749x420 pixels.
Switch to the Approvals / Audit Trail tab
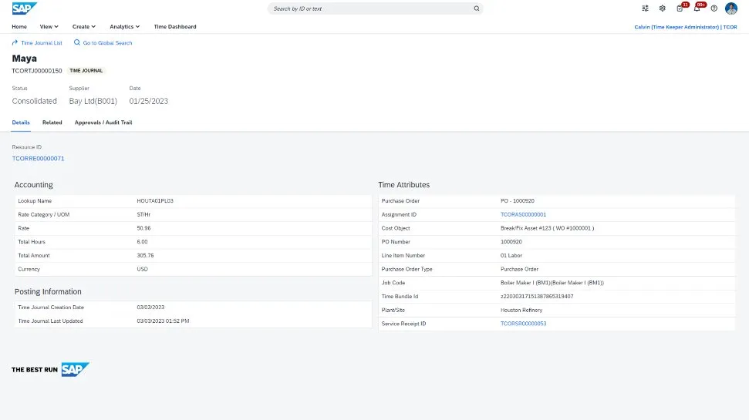(x=103, y=123)
